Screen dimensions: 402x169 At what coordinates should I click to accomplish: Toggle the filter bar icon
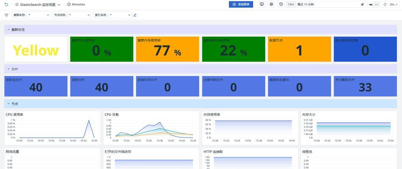[6, 15]
